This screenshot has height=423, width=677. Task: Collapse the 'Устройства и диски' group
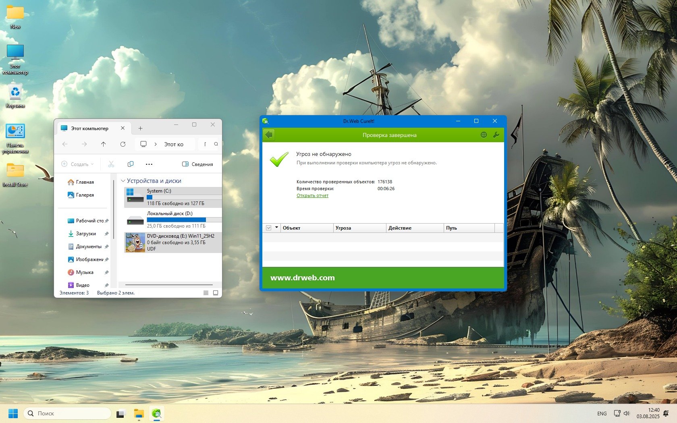[123, 181]
